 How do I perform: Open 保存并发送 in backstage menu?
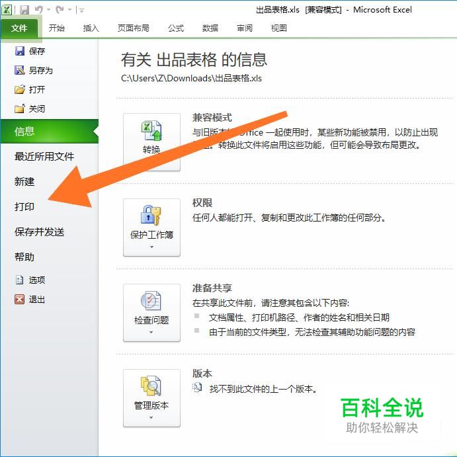point(39,232)
